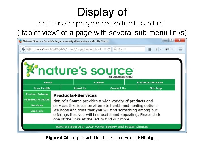Open the Firefox hamburger menu
The width and height of the screenshot is (204, 153).
[x=180, y=49]
